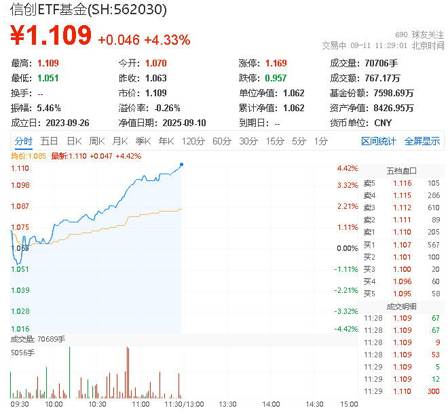448x417 pixels.
Task: Open 区间统计 interval statistics
Action: [x=379, y=141]
